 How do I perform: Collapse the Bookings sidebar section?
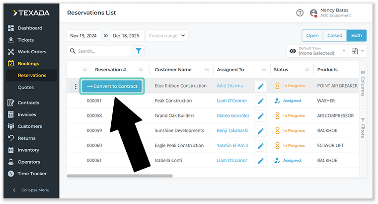[28, 64]
